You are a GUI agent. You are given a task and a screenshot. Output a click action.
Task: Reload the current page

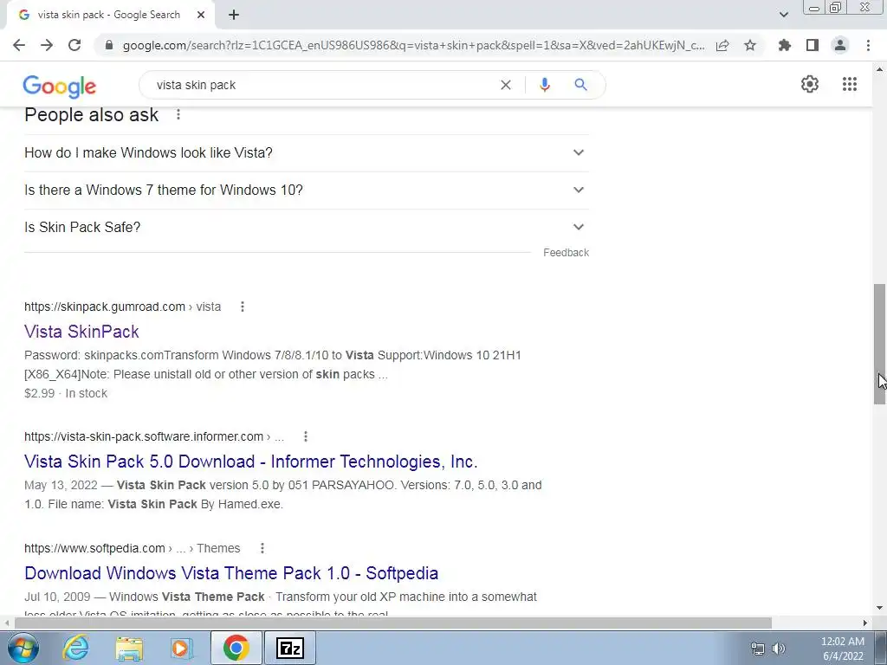click(x=74, y=45)
